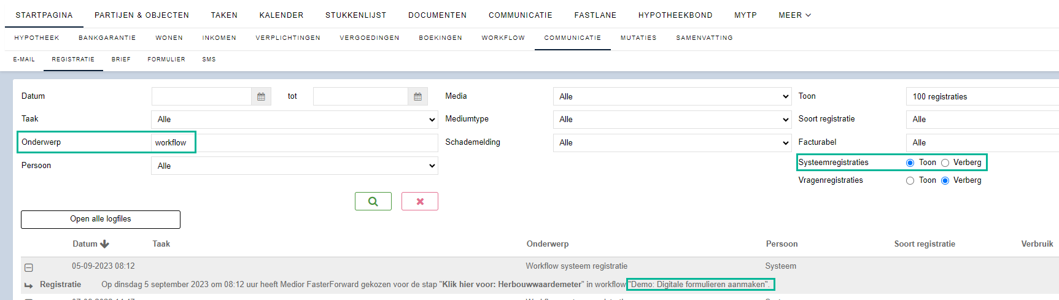Switch to BOEKINGEN sub-tab
The height and width of the screenshot is (300, 1059).
(x=441, y=38)
